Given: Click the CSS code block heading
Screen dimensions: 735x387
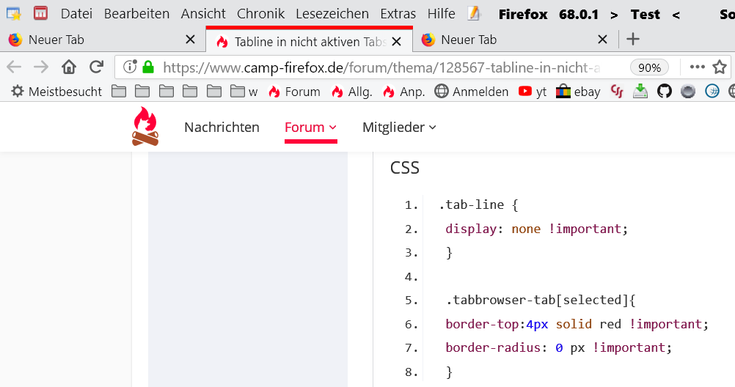Looking at the screenshot, I should click(x=404, y=167).
